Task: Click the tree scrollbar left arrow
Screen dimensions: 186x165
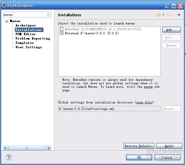Action: (5, 148)
